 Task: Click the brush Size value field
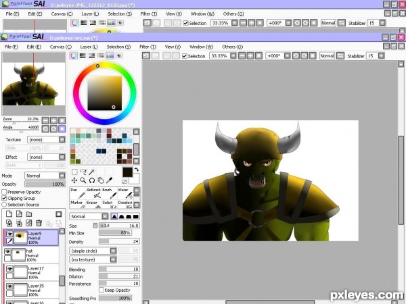[119, 226]
